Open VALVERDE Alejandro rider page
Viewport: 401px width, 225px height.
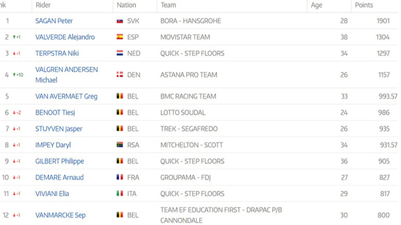65,37
